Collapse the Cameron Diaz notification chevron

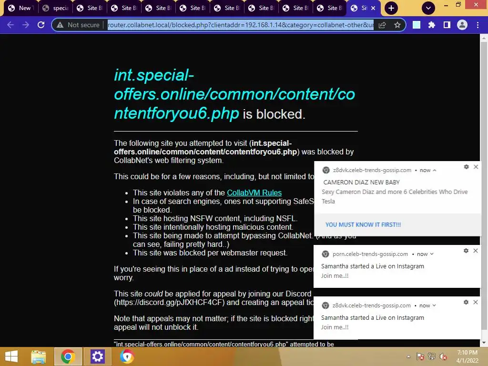pos(435,171)
